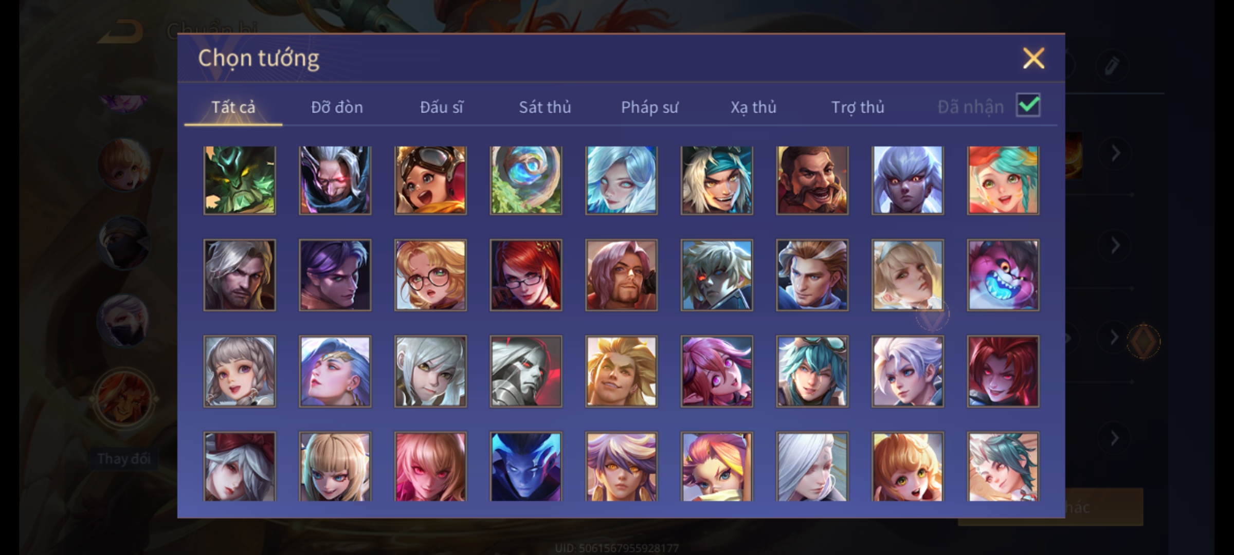
Task: Select the Đấu sĩ tab
Action: click(x=441, y=107)
